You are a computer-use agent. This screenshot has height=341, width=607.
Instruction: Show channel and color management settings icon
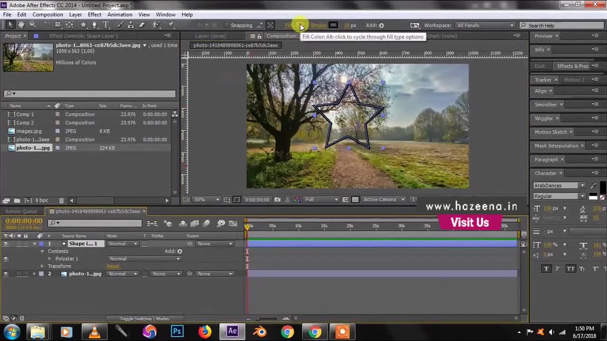tap(297, 199)
